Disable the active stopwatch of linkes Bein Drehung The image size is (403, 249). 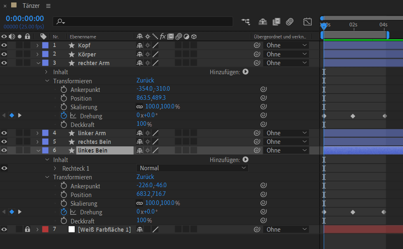(x=64, y=212)
